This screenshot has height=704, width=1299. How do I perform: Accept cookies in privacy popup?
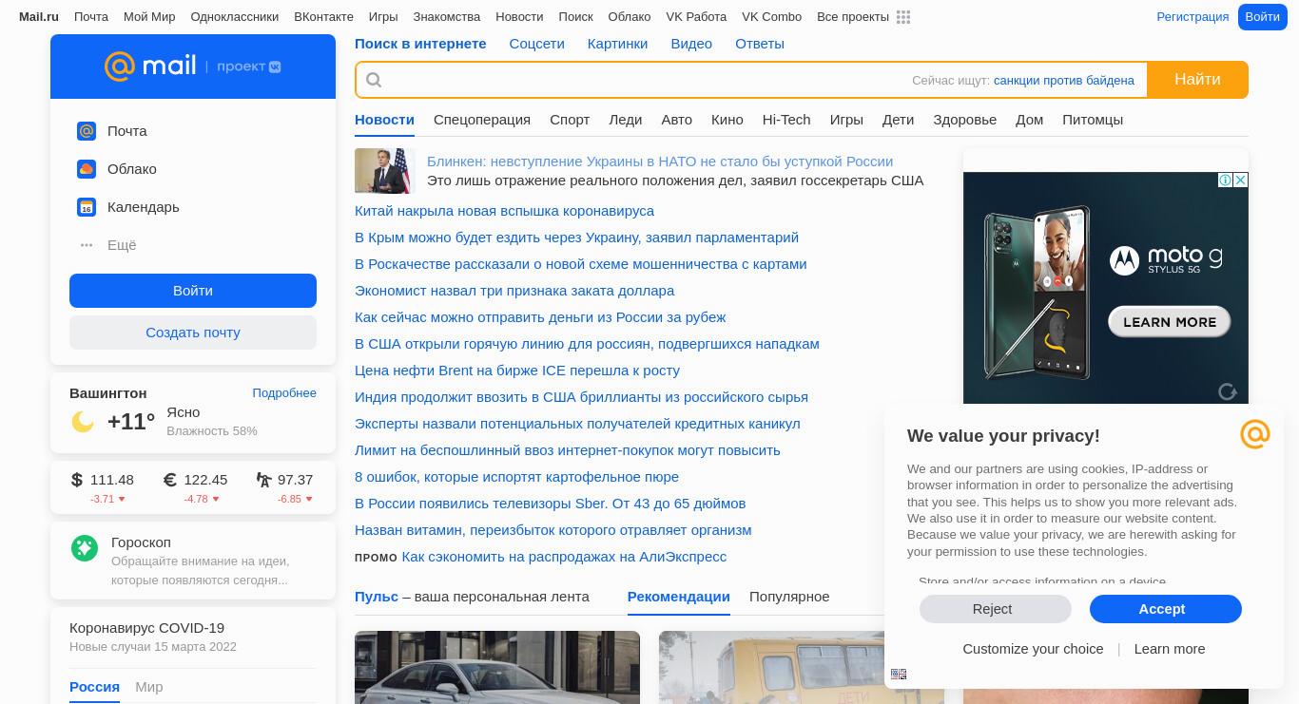(1166, 609)
